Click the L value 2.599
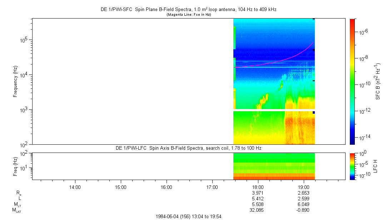The height and width of the screenshot is (221, 387). click(304, 199)
